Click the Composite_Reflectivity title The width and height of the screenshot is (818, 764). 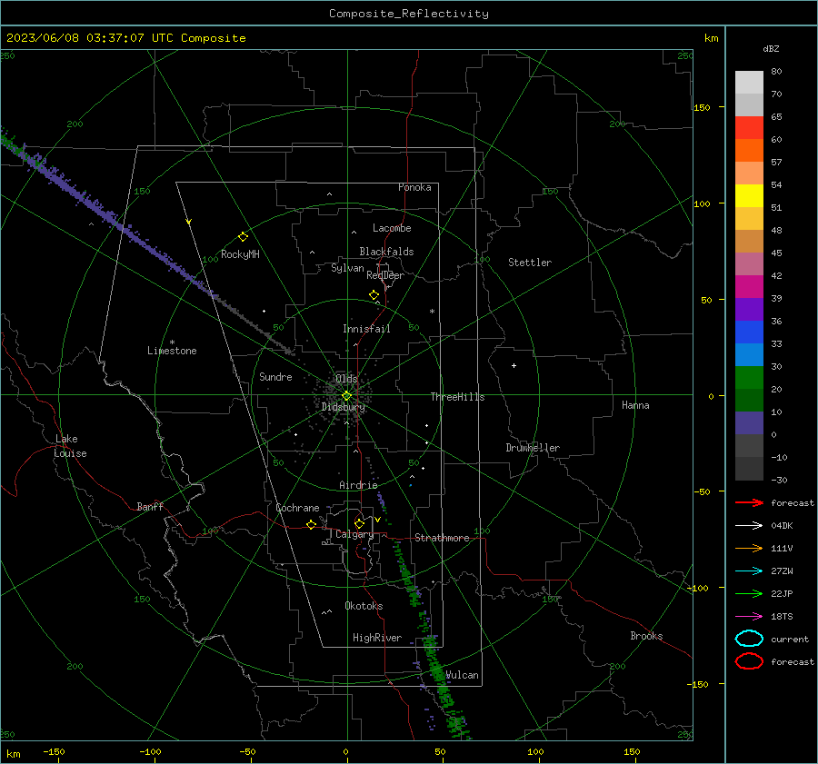point(409,14)
